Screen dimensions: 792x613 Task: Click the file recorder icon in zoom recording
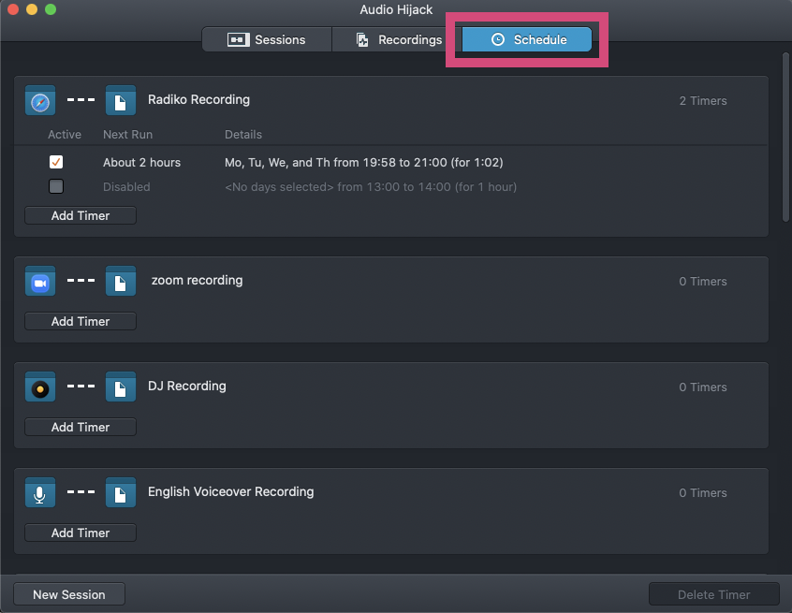tap(120, 282)
